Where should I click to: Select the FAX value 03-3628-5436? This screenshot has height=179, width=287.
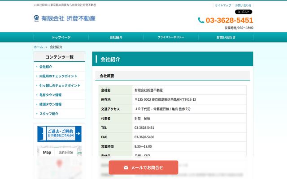(144, 137)
